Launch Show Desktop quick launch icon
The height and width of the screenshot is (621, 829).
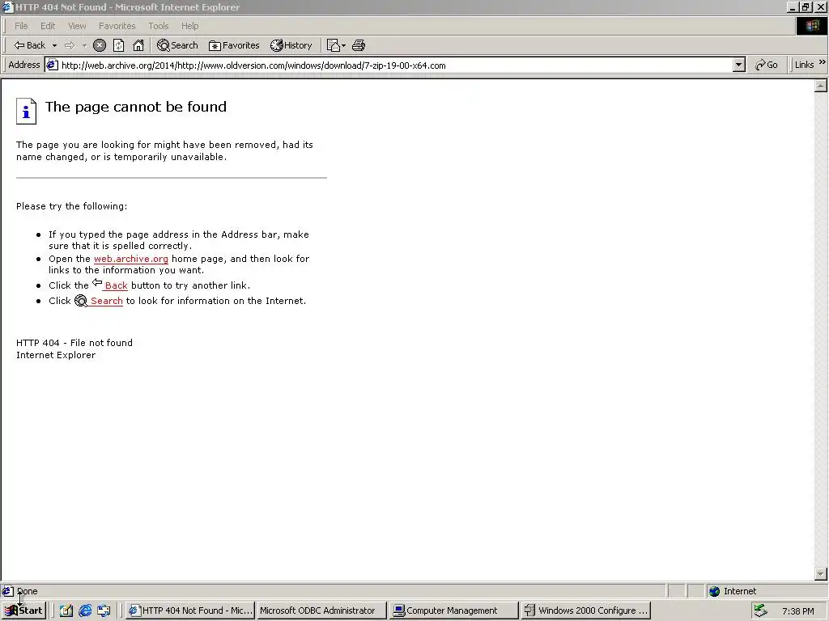coord(66,611)
